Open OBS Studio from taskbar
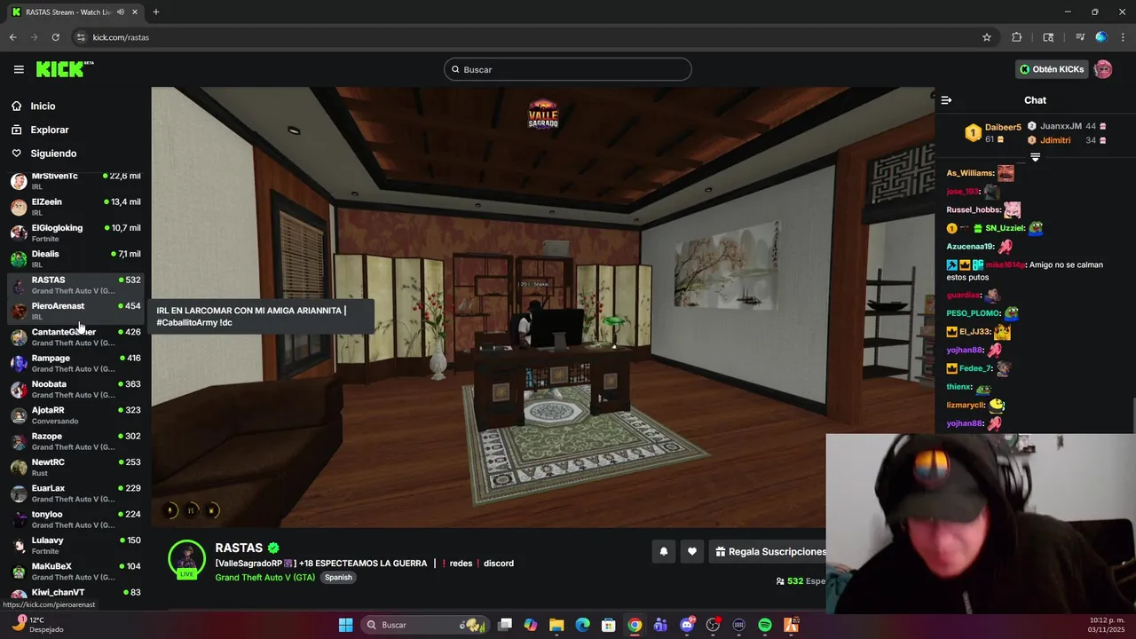Image resolution: width=1136 pixels, height=639 pixels. (x=713, y=625)
